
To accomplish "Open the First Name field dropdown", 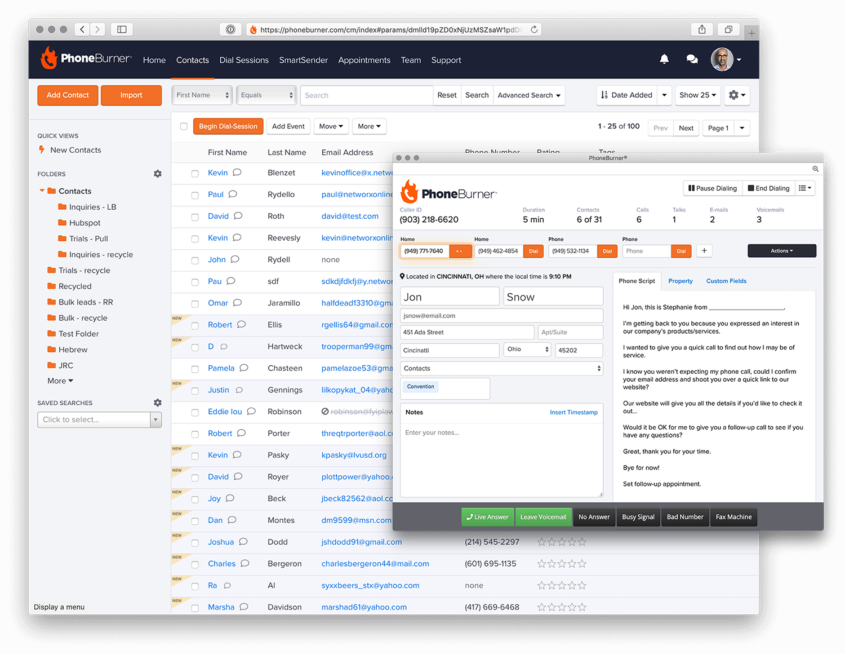I will tap(202, 95).
